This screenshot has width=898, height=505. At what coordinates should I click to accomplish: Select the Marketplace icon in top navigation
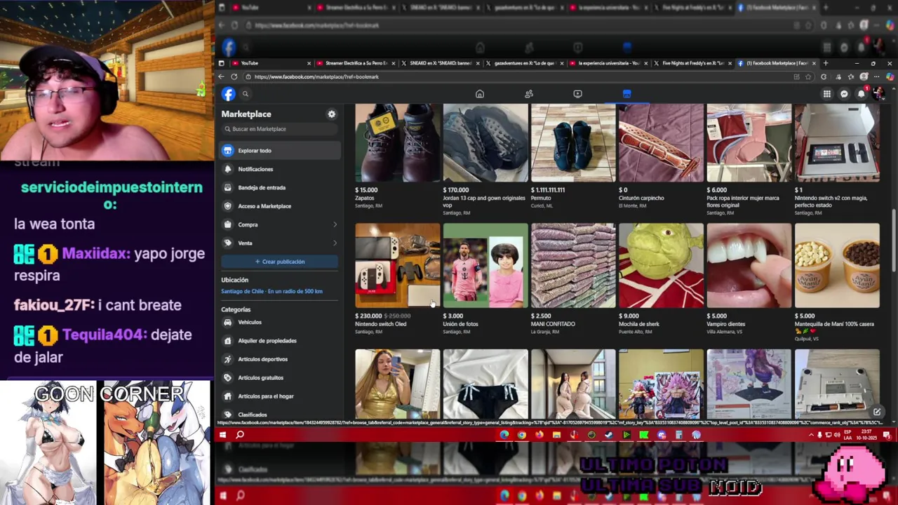[626, 94]
